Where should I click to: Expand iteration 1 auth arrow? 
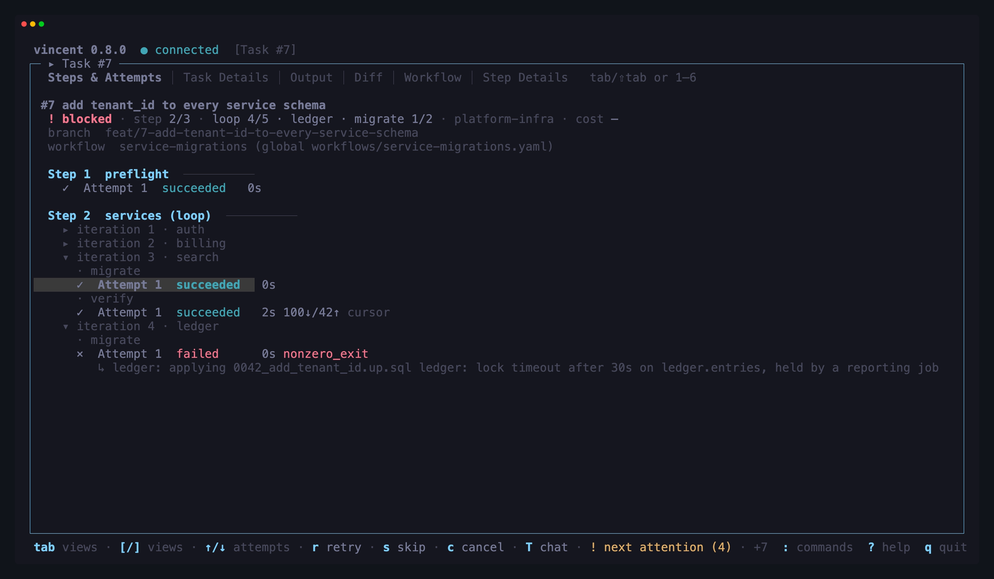[65, 230]
